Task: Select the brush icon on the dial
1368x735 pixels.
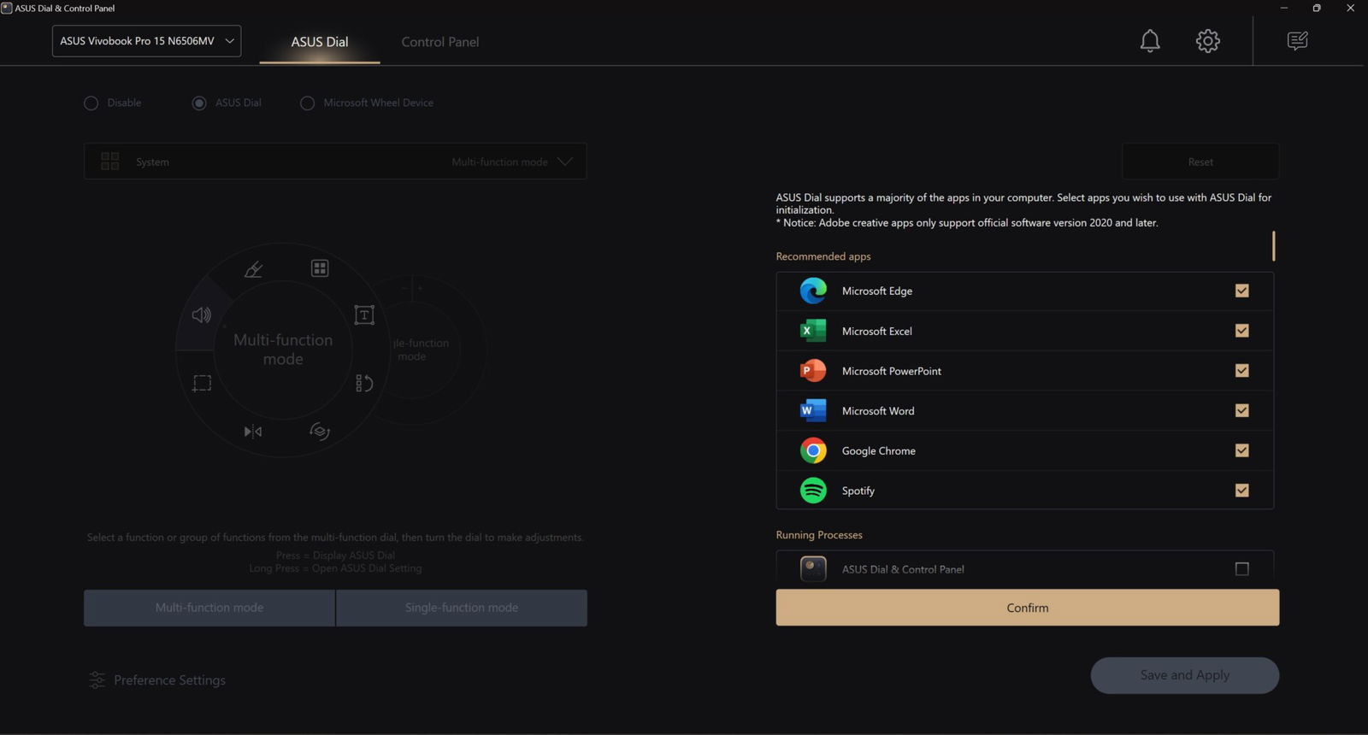Action: [x=253, y=269]
